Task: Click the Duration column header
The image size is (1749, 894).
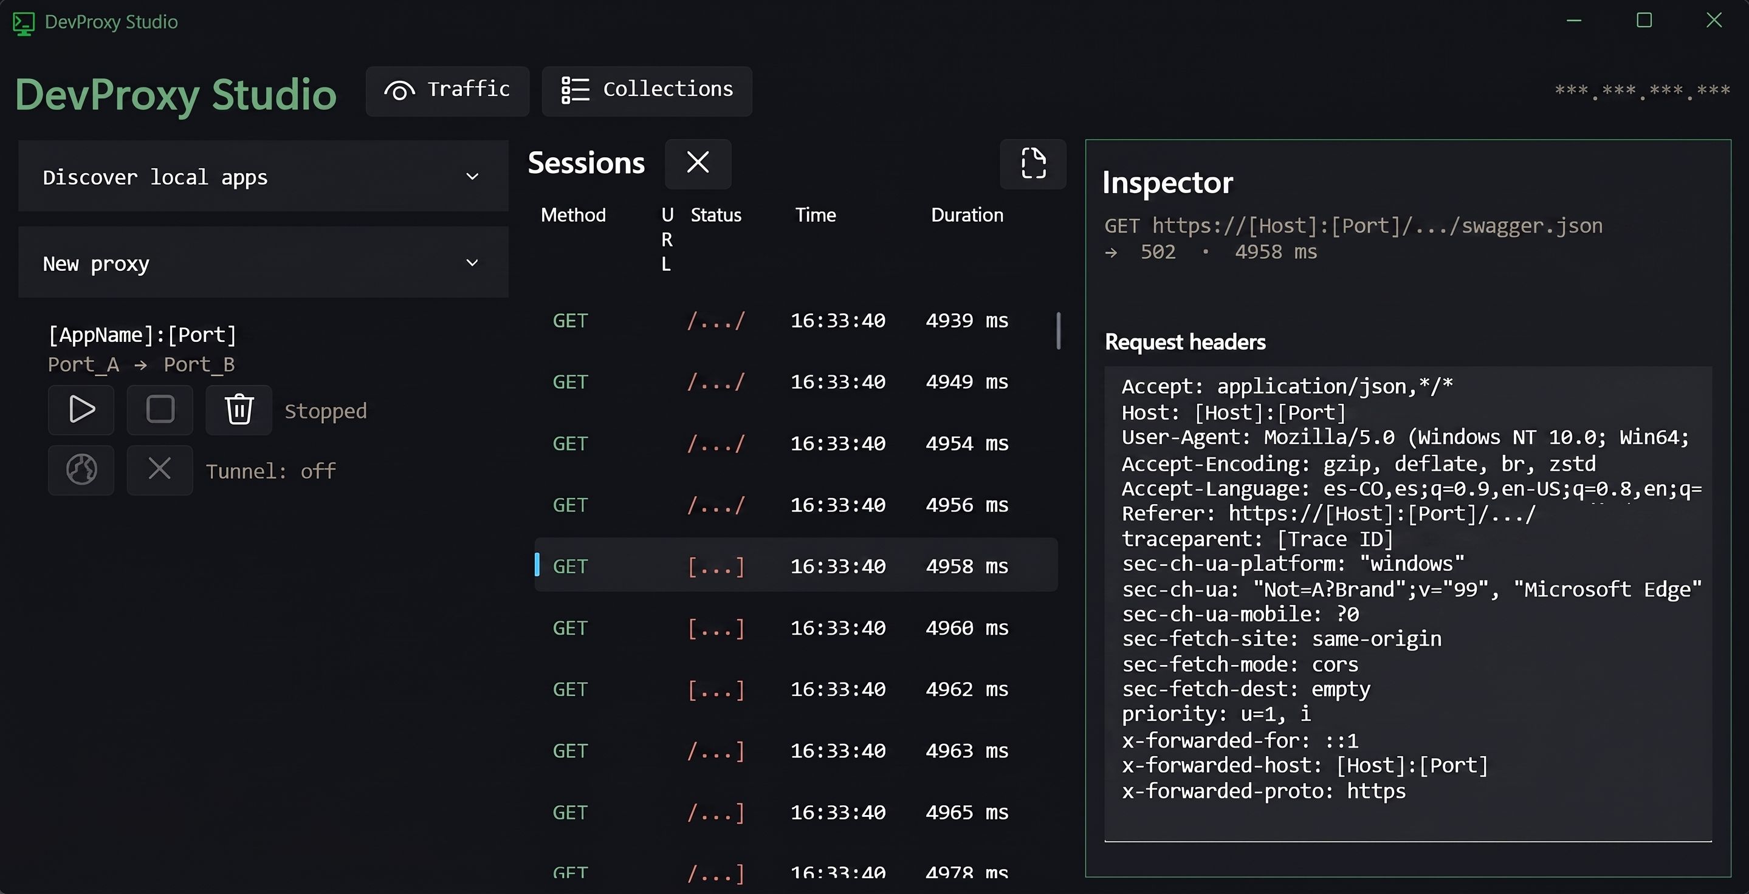Action: click(x=967, y=215)
